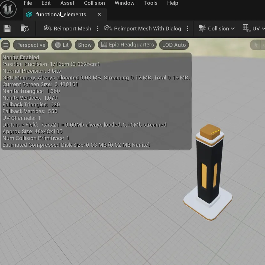
Task: Click the Reimport Mesh button
Action: click(67, 29)
